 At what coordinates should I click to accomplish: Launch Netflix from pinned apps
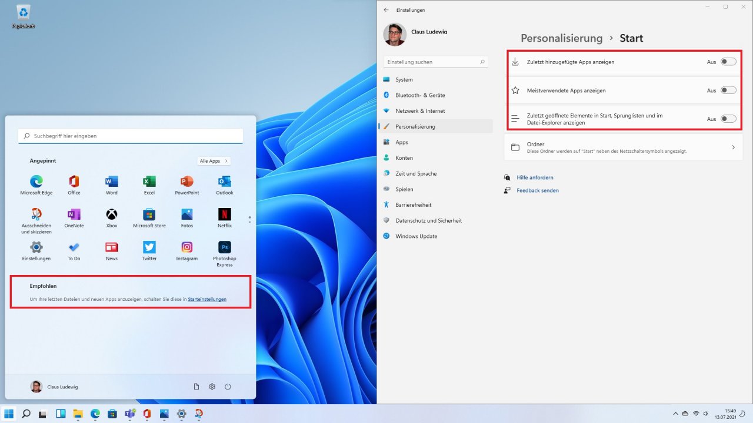pos(225,217)
